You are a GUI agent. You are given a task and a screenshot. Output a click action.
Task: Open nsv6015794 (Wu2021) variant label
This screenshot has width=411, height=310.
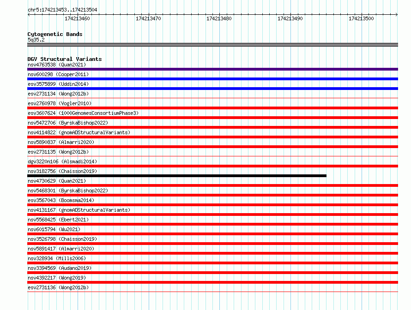pyautogui.click(x=54, y=229)
